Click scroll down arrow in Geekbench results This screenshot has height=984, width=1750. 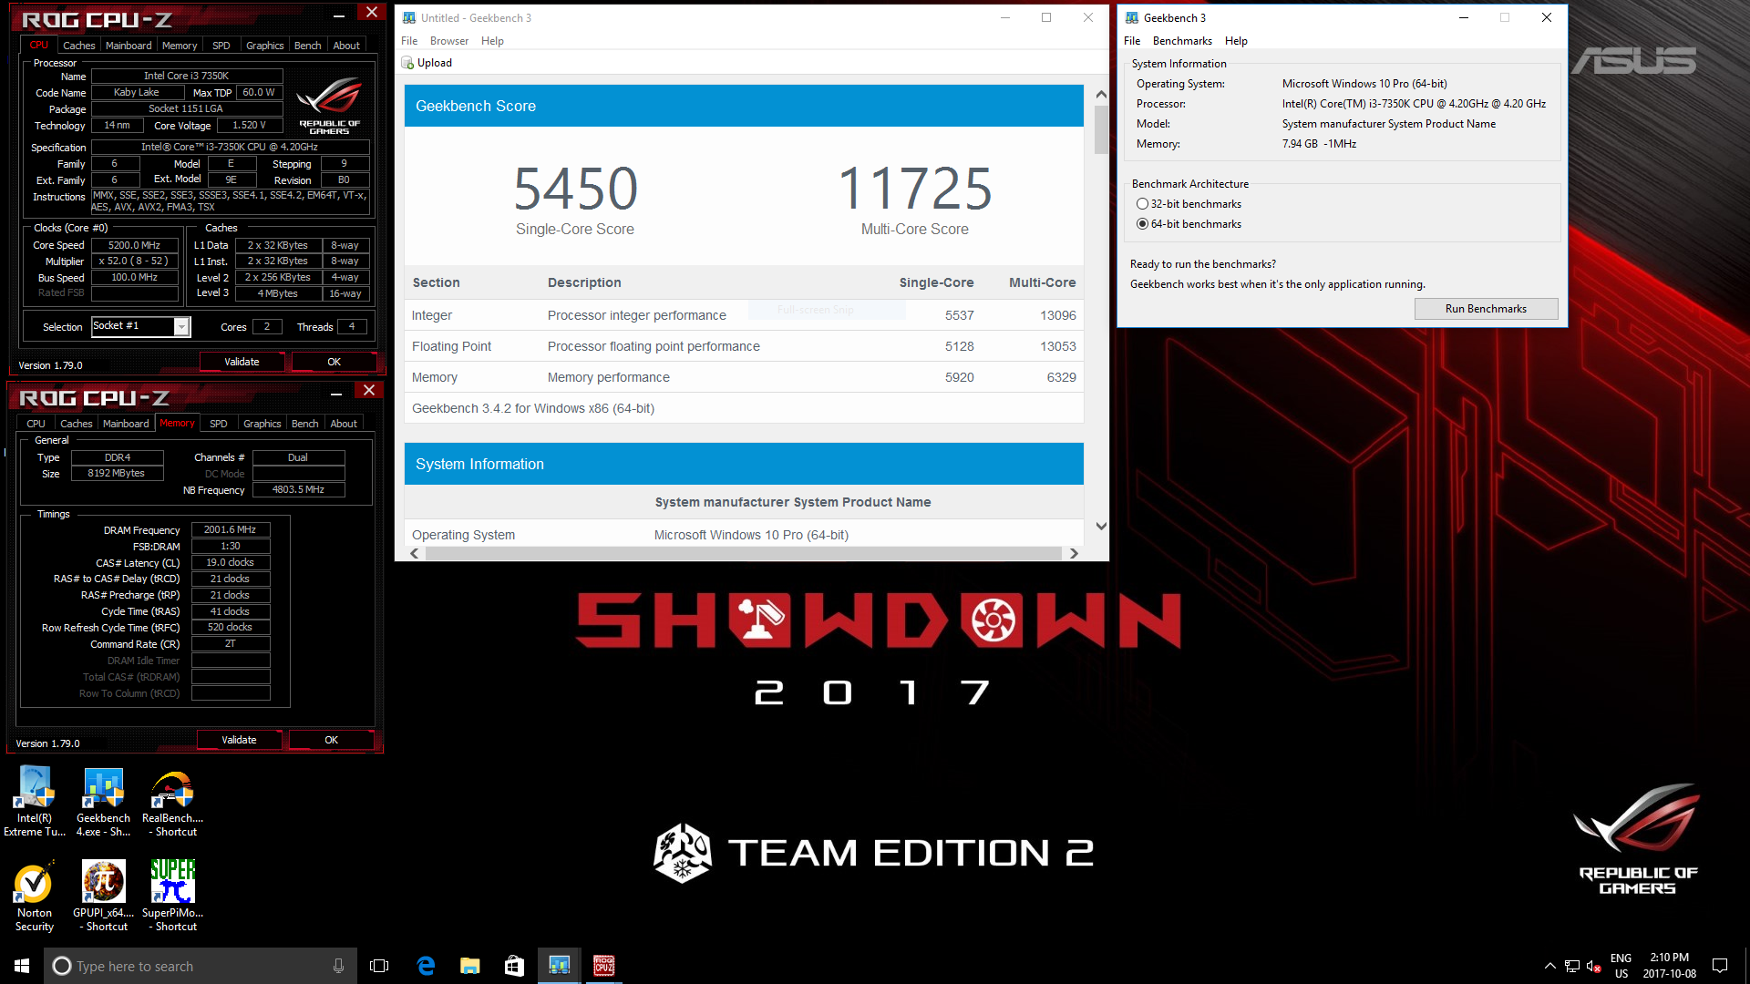[1101, 526]
